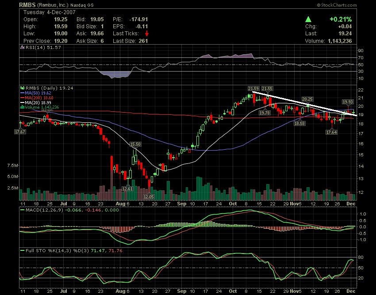Click the volume bars icon in the legend
376x295 pixels.
coord(23,107)
